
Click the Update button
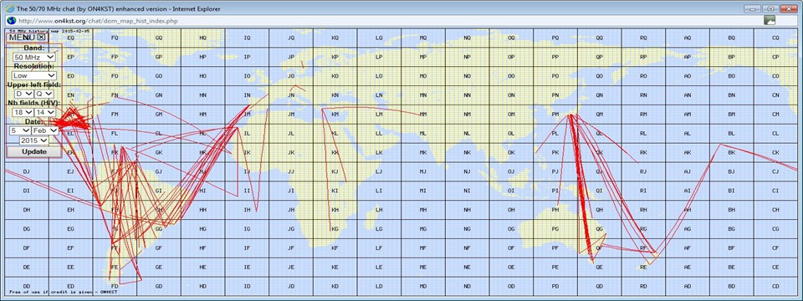[x=34, y=152]
